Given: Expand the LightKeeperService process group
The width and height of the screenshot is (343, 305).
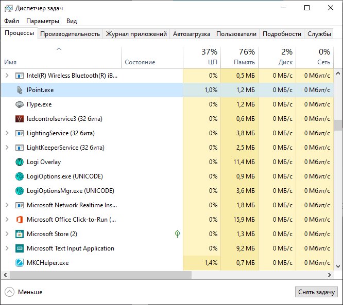Looking at the screenshot, I should pos(7,148).
